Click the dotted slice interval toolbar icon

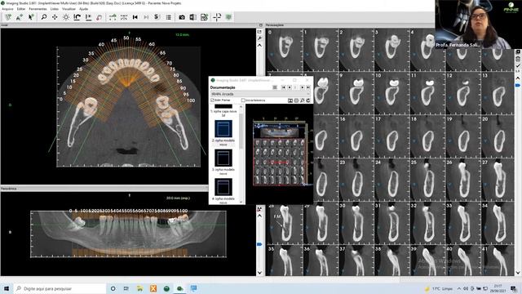tap(124, 17)
